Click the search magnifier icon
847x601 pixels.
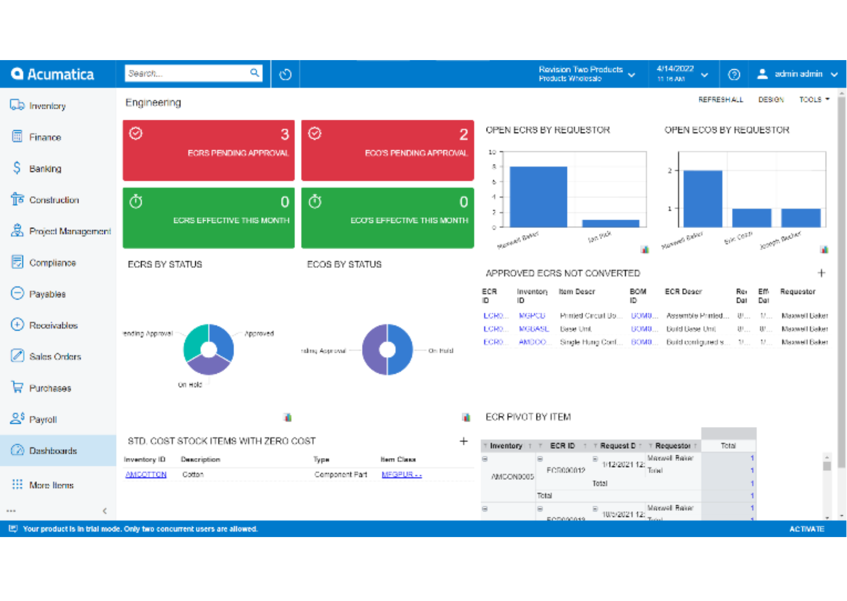[x=254, y=73]
